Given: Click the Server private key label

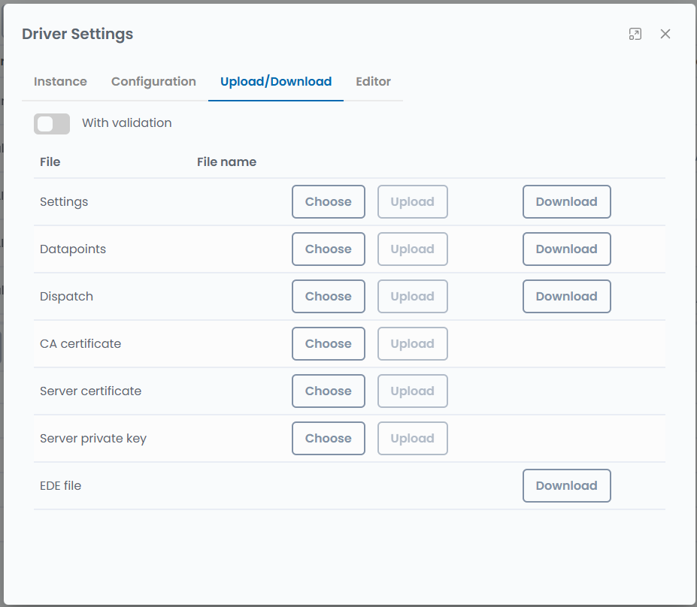Looking at the screenshot, I should pyautogui.click(x=93, y=439).
